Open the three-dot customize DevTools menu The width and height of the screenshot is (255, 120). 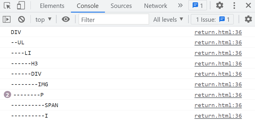(x=234, y=6)
